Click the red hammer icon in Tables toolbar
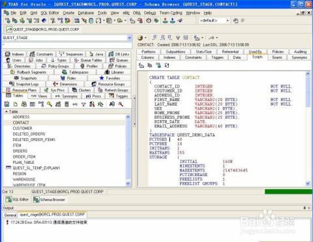 [x=121, y=104]
